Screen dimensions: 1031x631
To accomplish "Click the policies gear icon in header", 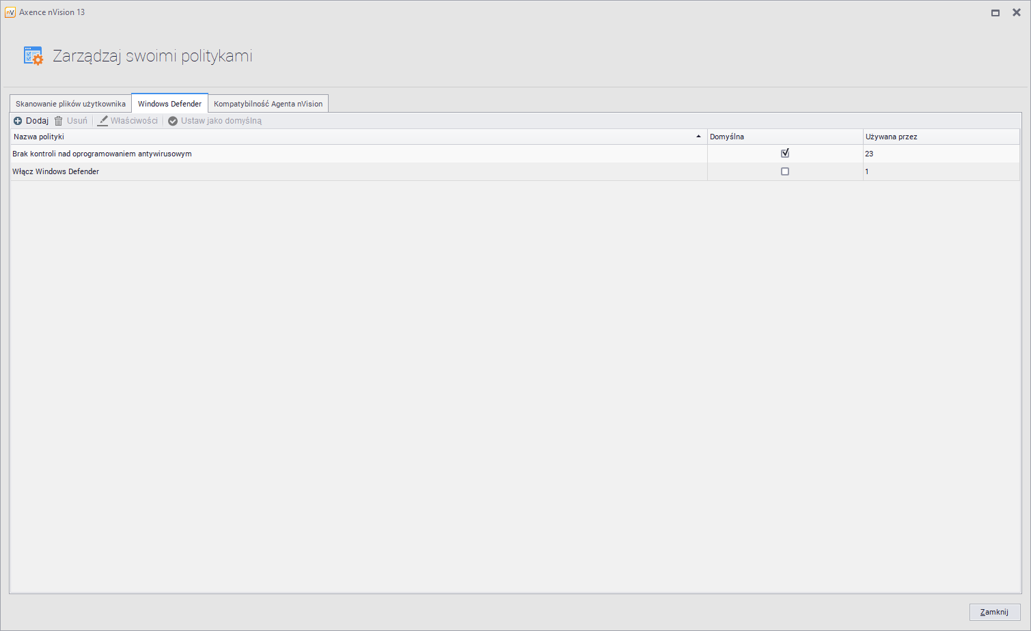I will coord(33,56).
